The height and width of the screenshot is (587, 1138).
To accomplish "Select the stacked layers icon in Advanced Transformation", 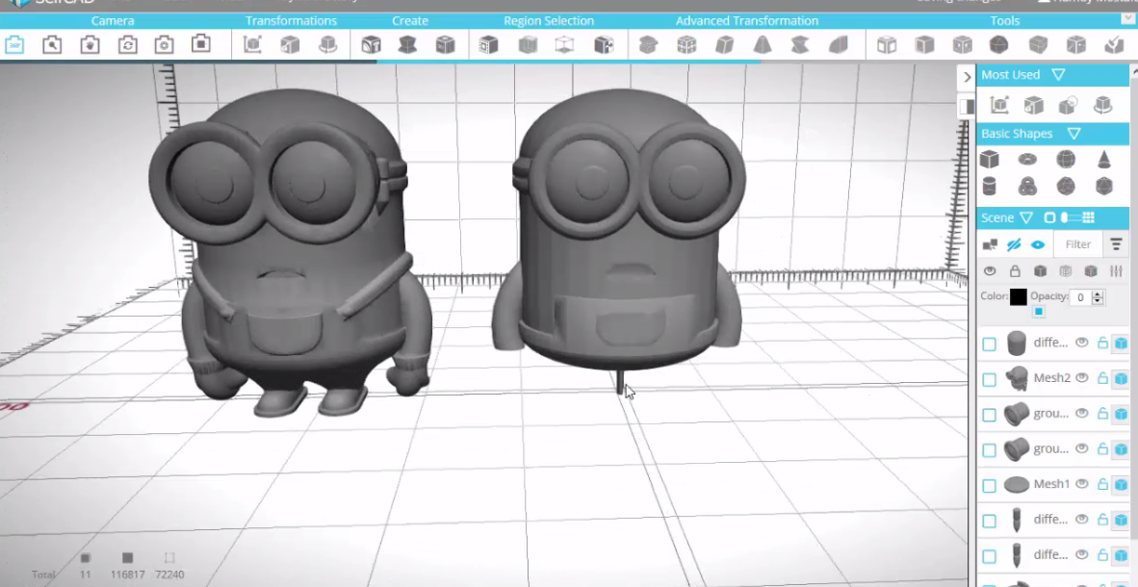I will [648, 45].
